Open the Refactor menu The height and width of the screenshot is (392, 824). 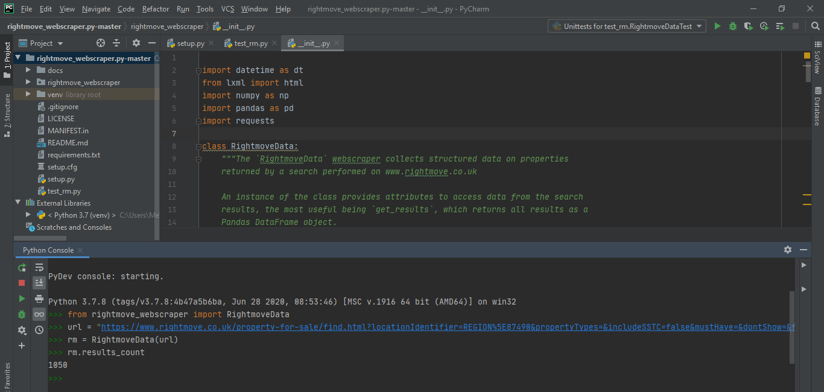[156, 9]
